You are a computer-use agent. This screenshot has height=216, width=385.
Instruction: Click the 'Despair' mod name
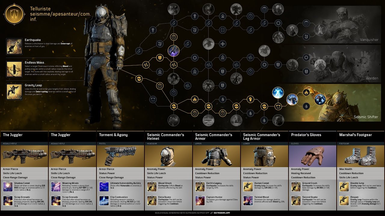pos(354,197)
